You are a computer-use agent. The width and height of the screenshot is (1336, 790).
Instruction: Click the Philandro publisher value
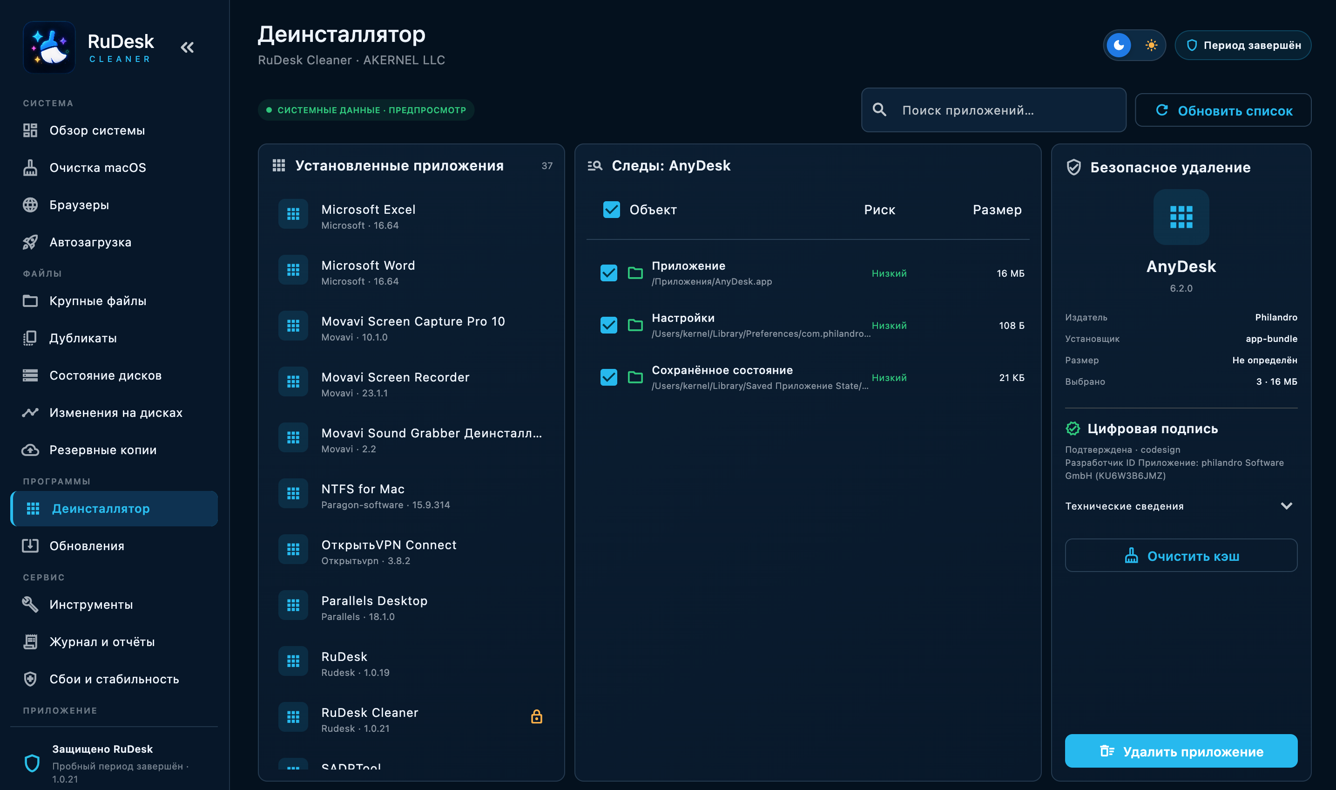pos(1276,317)
